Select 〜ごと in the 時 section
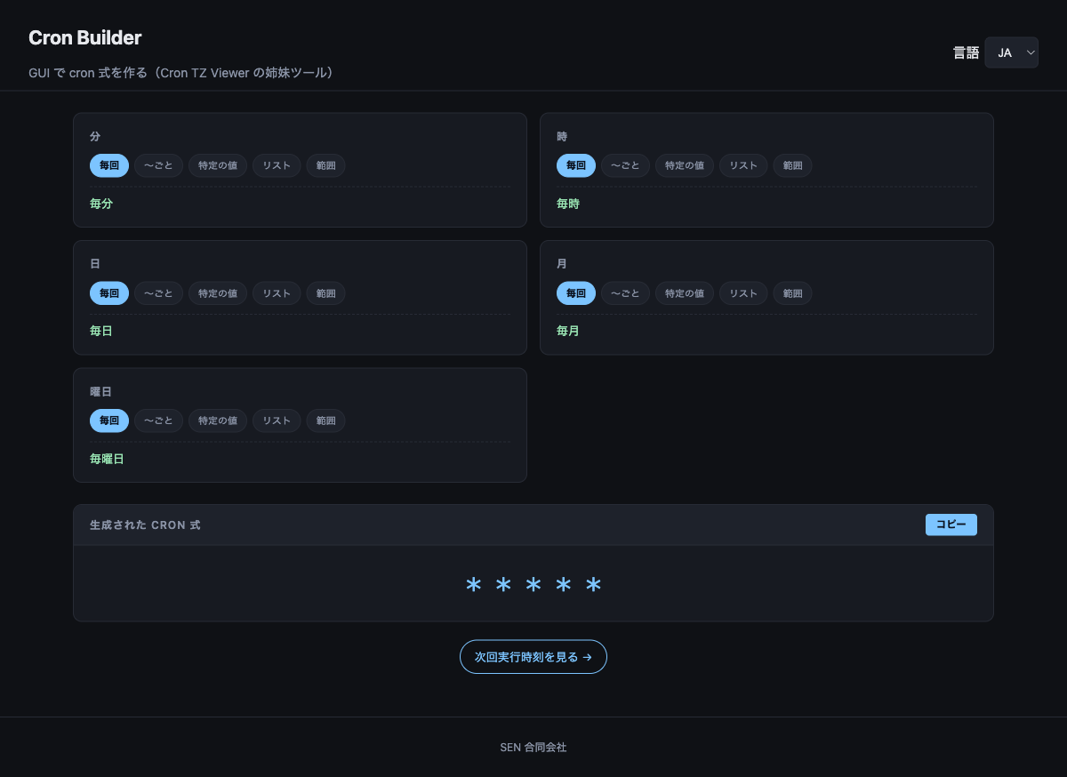The image size is (1067, 777). (625, 165)
